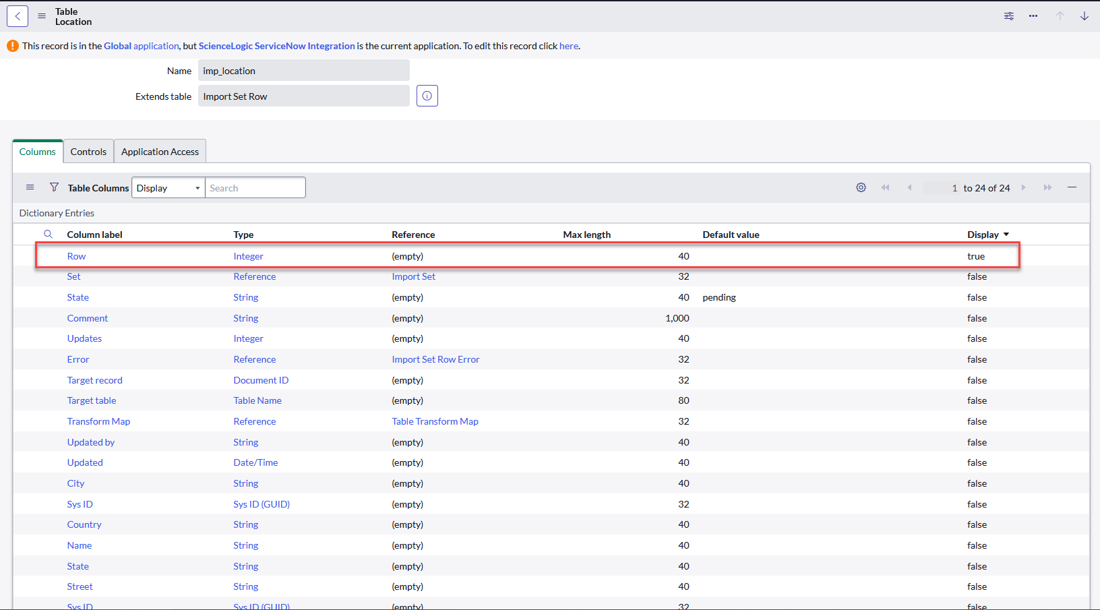This screenshot has height=610, width=1100.
Task: Click the list filter funnel icon
Action: pyautogui.click(x=54, y=187)
